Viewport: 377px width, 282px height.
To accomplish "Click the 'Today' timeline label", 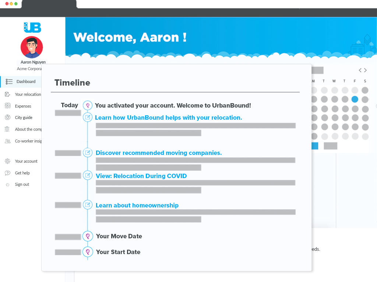I will click(x=70, y=105).
